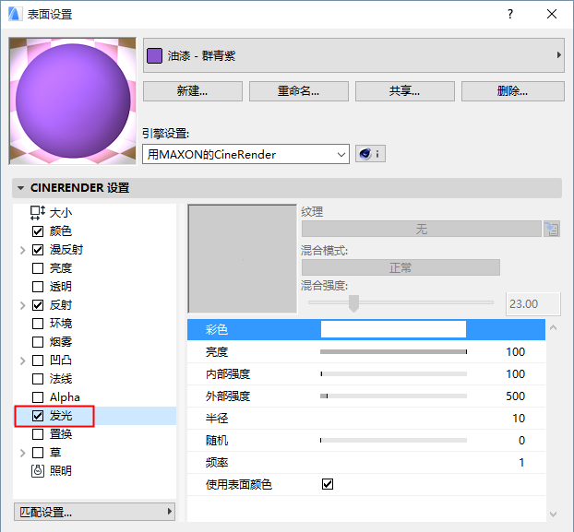
Task: Click the ArchiCAD dialog title icon
Action: pyautogui.click(x=14, y=14)
